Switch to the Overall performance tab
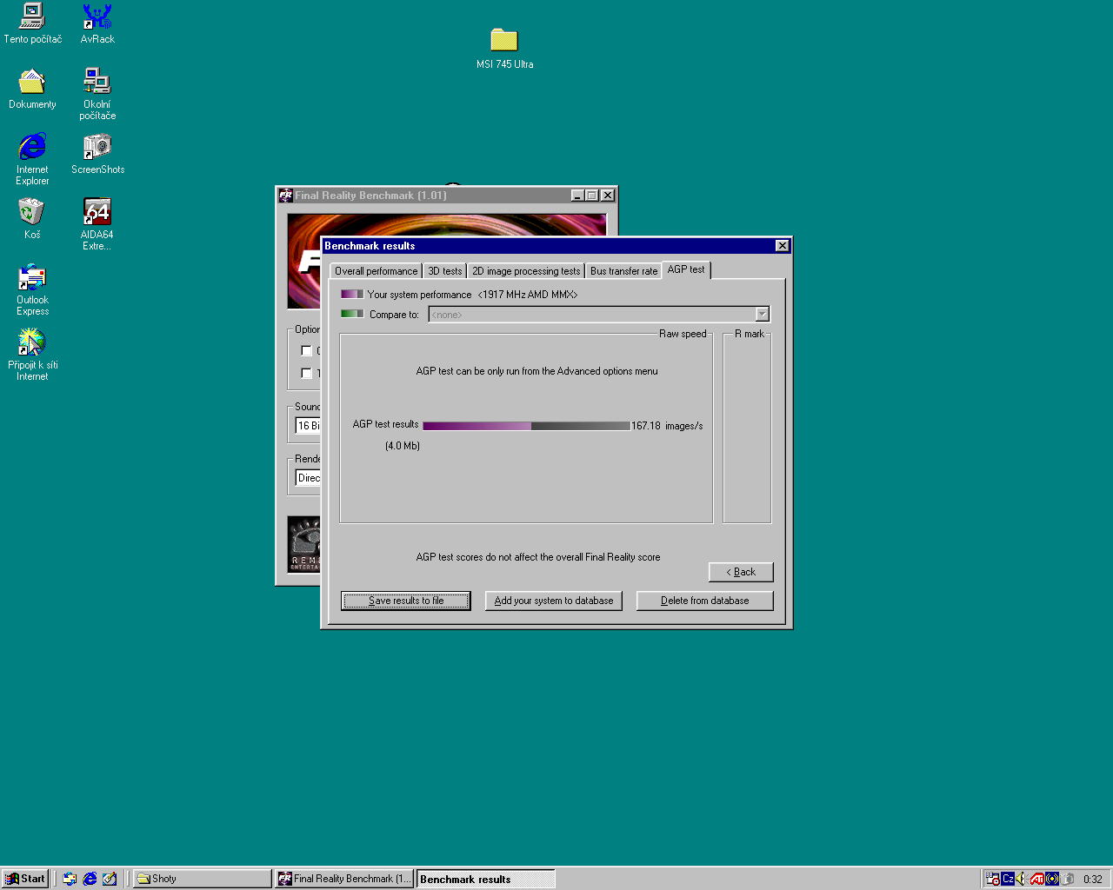Screen dimensions: 1113x890 376,271
